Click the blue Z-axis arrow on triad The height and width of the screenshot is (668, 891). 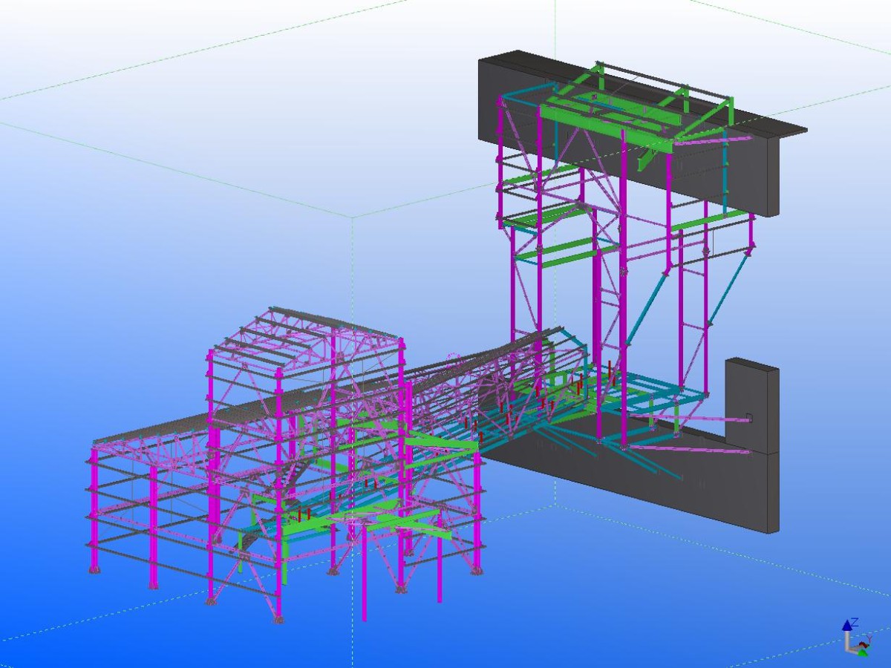(846, 625)
